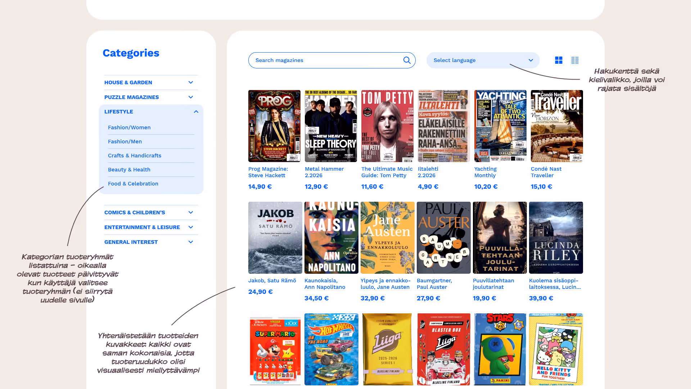Open the Iltalehti cover image
This screenshot has height=389, width=691.
[x=444, y=126]
